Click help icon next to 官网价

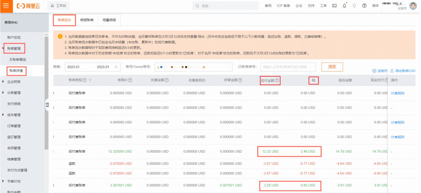point(130,80)
